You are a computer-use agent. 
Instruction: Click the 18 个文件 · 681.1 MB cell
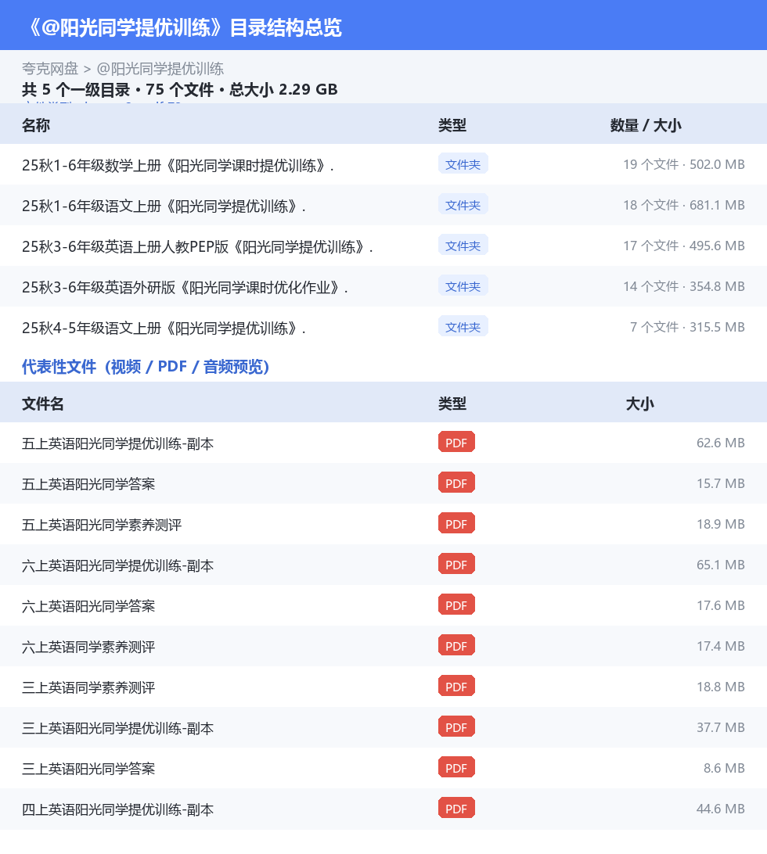point(684,206)
